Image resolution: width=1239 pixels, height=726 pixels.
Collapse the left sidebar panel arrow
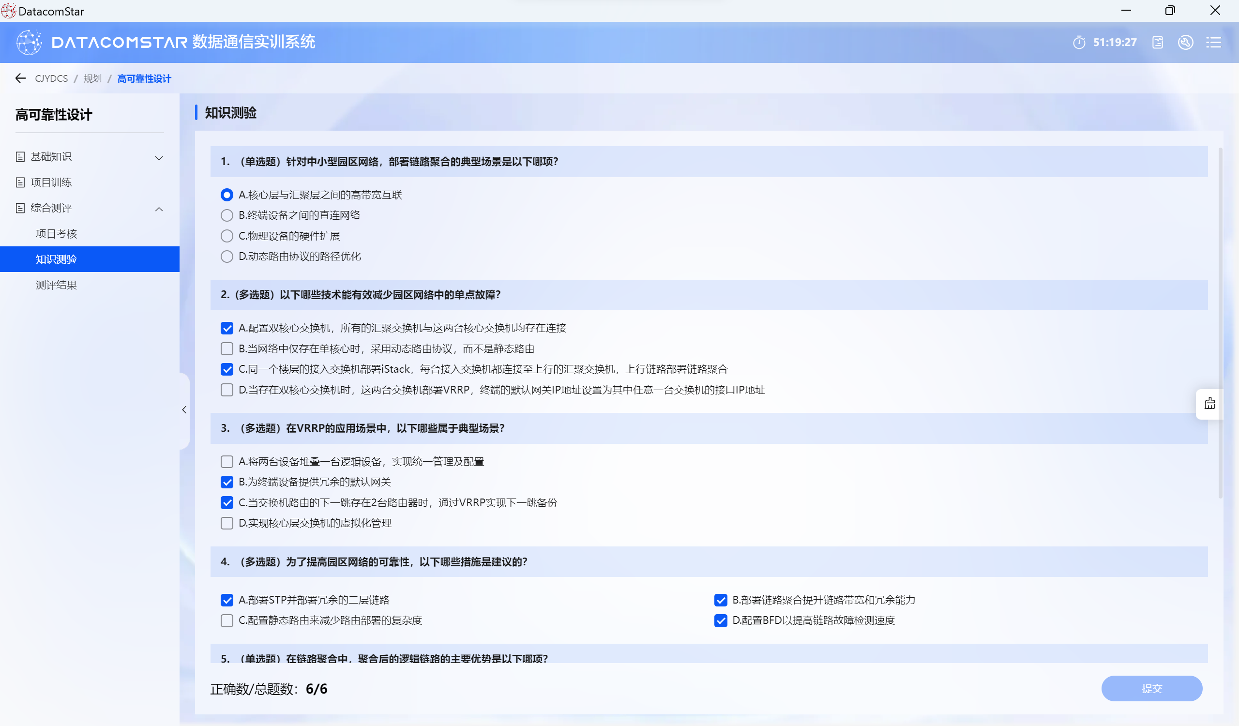184,410
